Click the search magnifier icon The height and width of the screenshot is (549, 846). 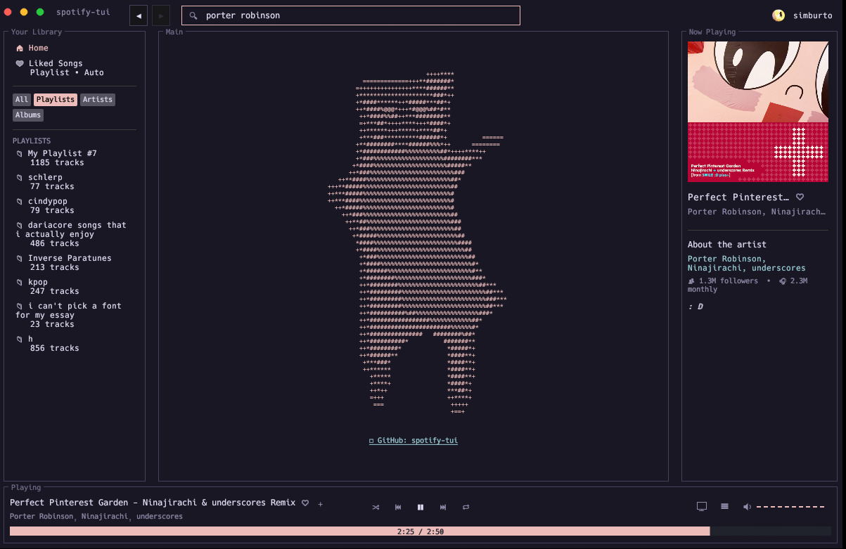point(193,15)
